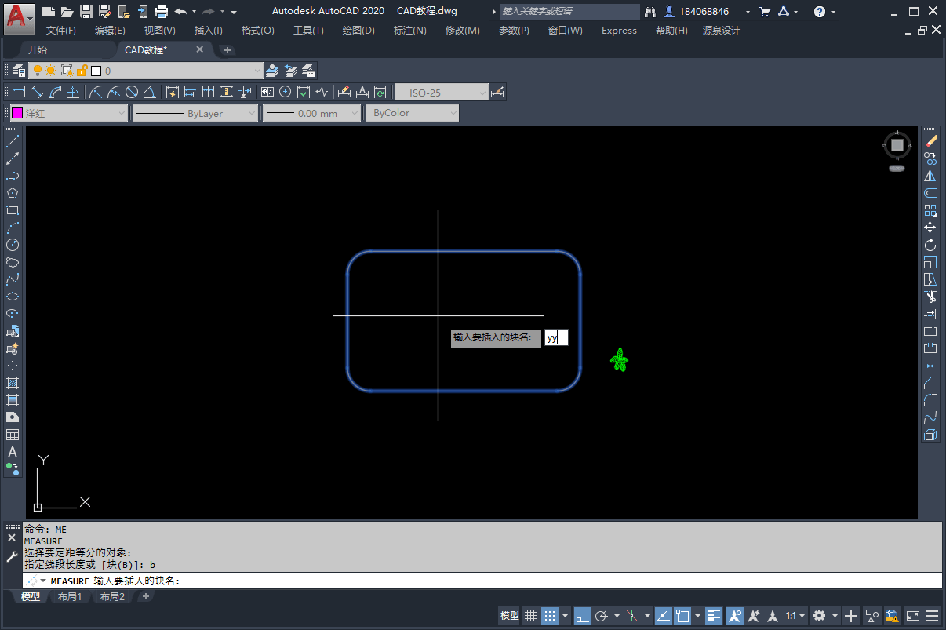Select the Polygon drawing tool
The image size is (946, 630).
pos(13,193)
